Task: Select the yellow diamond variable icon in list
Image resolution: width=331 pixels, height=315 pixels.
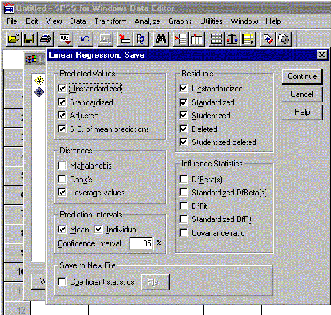Action: 39,80
